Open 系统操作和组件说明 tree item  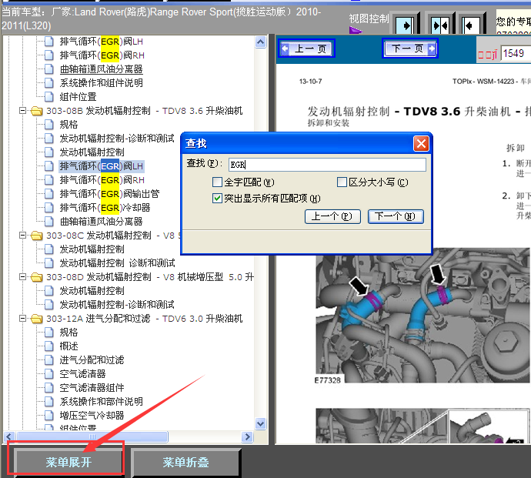tap(102, 83)
